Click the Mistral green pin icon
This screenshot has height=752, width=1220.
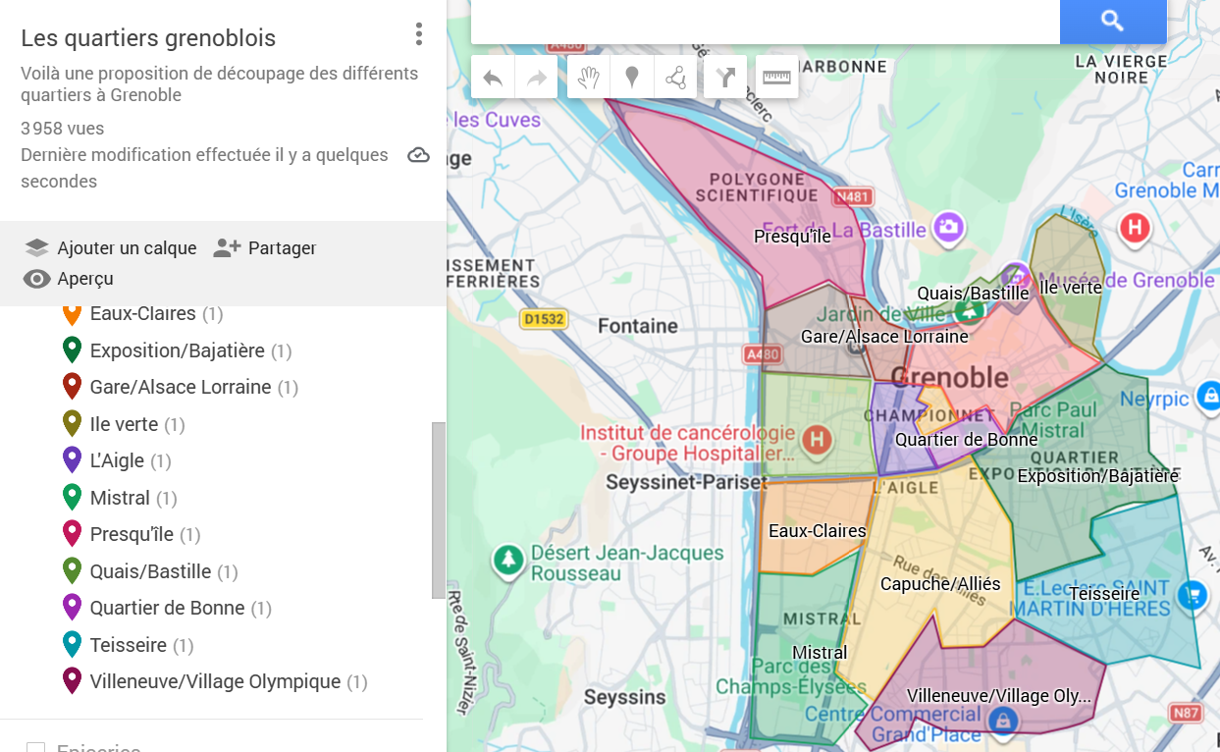pos(72,497)
